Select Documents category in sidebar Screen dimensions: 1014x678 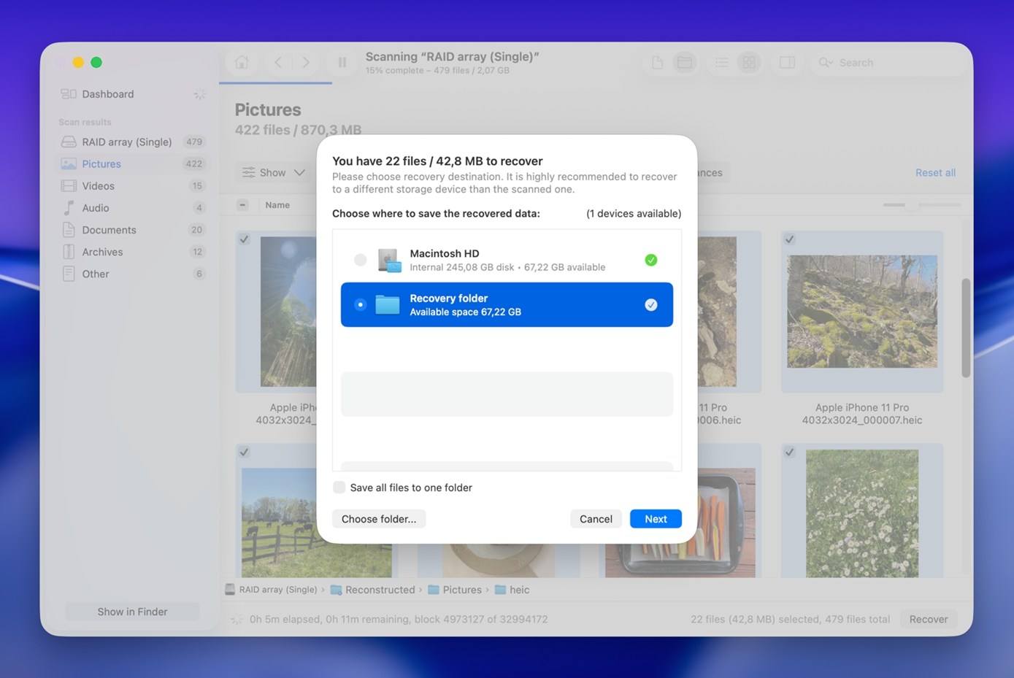click(x=109, y=230)
